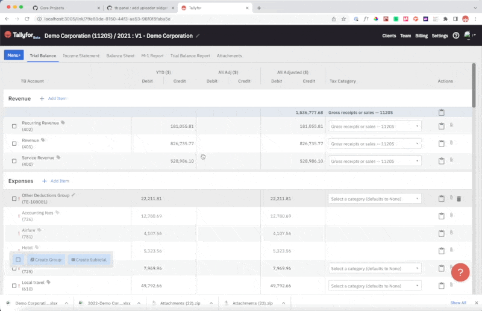This screenshot has height=311, width=482.
Task: Expand the Demo Corporati...xlsx download options
Action: [x=66, y=303]
